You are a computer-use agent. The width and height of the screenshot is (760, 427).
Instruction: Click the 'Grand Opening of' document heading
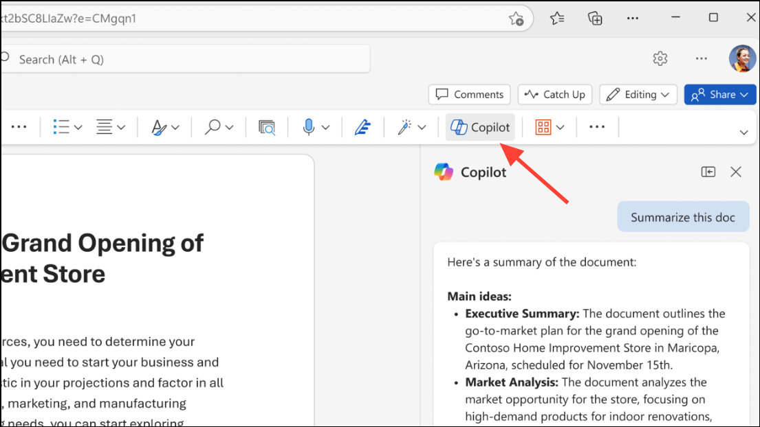102,243
